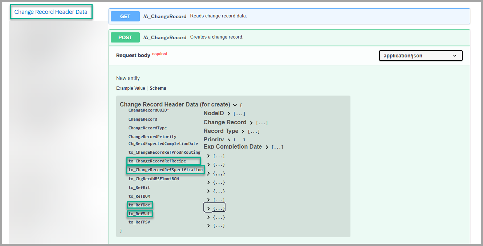483x246 pixels.
Task: Expand the Record Type property chevron
Action: point(243,132)
